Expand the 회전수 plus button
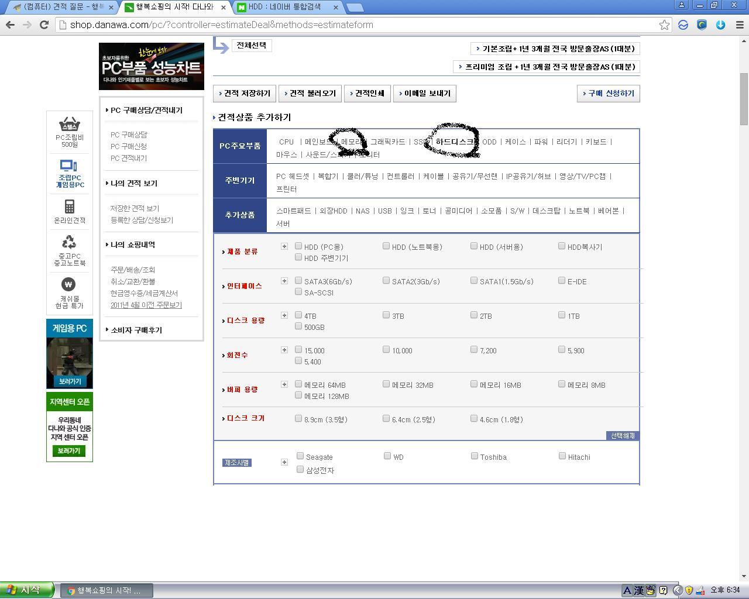This screenshot has height=599, width=749. point(284,350)
